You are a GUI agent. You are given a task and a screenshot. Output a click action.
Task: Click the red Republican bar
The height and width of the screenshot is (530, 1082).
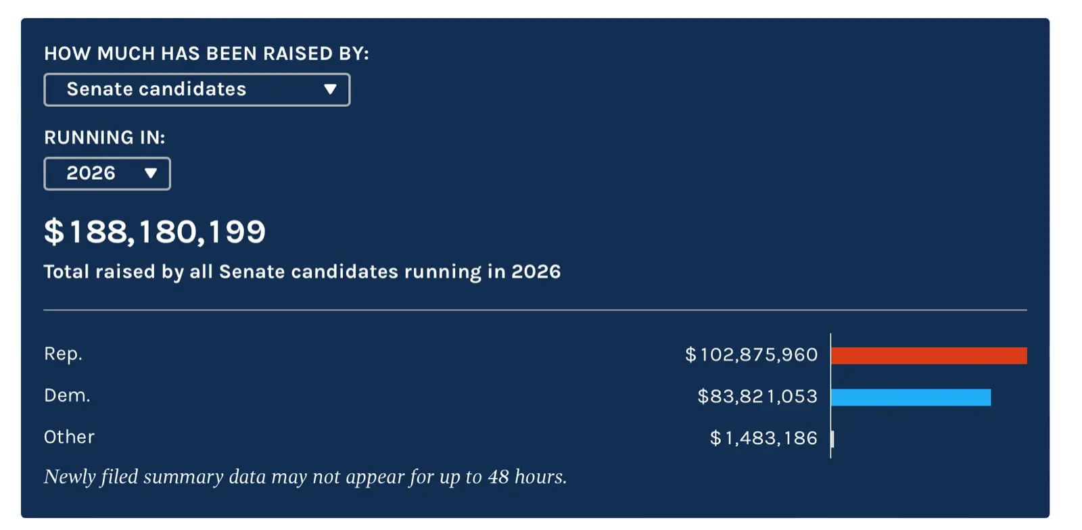[x=928, y=356]
